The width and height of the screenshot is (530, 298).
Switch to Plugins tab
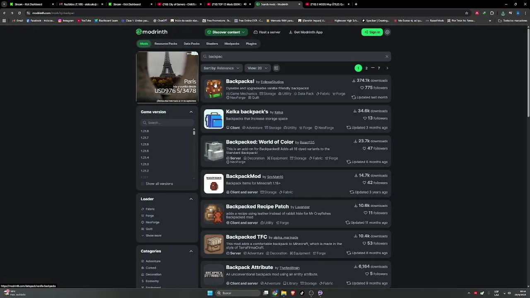251,43
